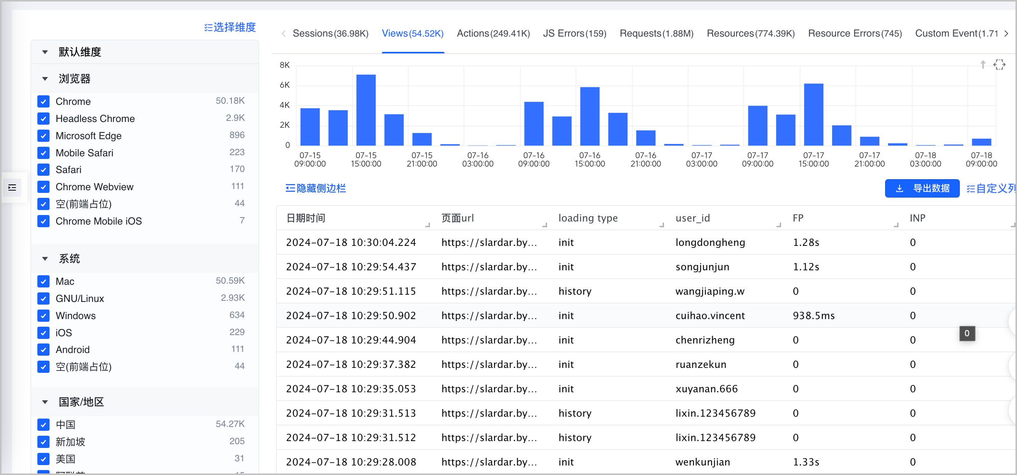The height and width of the screenshot is (475, 1017).
Task: Uncheck Headless Chrome filter
Action: click(43, 119)
